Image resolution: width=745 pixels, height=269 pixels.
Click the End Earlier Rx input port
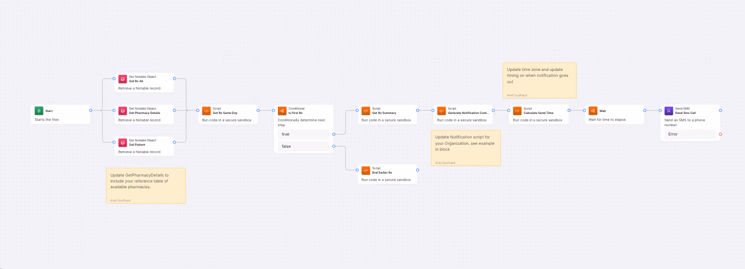coord(357,170)
